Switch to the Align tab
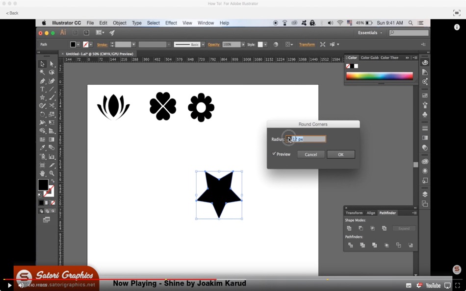 tap(371, 213)
